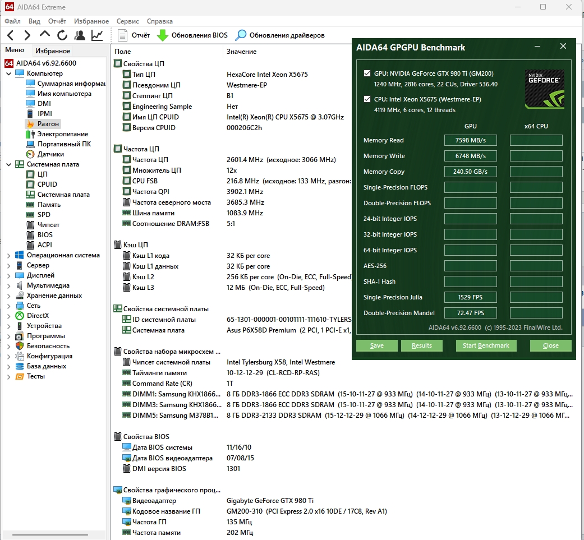The width and height of the screenshot is (584, 540).
Task: Expand the DirectX branch
Action: pyautogui.click(x=8, y=316)
